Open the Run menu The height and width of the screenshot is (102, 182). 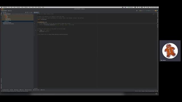pos(30,7)
